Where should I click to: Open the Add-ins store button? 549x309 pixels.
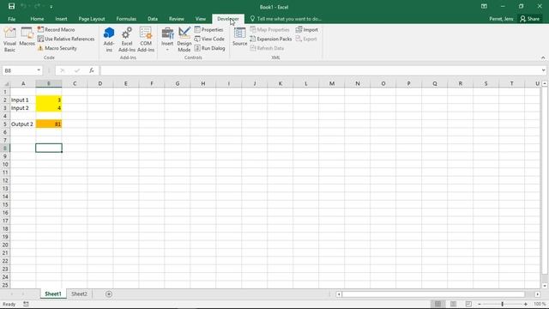[x=109, y=40]
